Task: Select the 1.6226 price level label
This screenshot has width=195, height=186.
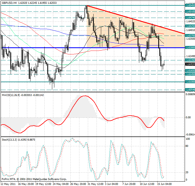Action: click(x=190, y=60)
